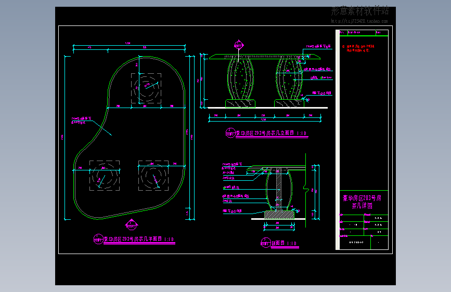Click the title block text 豪华房区203号房茶几详图
451x292 pixels.
362,202
